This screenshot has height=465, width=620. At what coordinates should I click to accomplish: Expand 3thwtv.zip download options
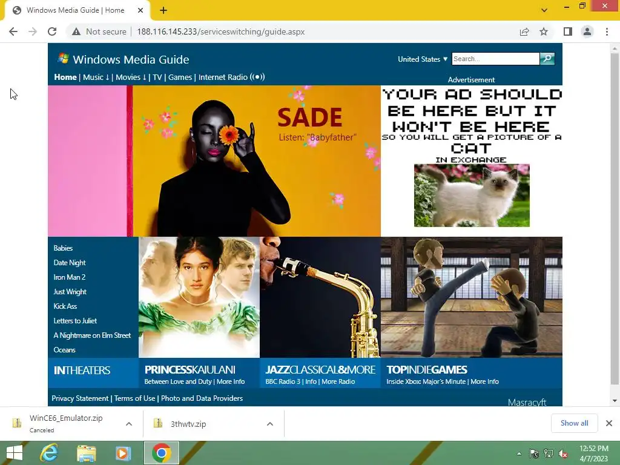[270, 424]
